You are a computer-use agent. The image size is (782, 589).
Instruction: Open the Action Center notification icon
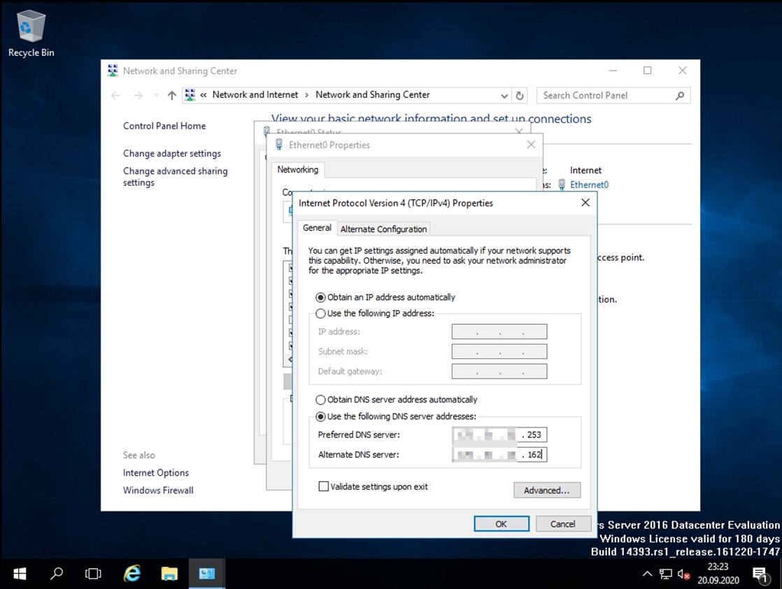pyautogui.click(x=760, y=574)
